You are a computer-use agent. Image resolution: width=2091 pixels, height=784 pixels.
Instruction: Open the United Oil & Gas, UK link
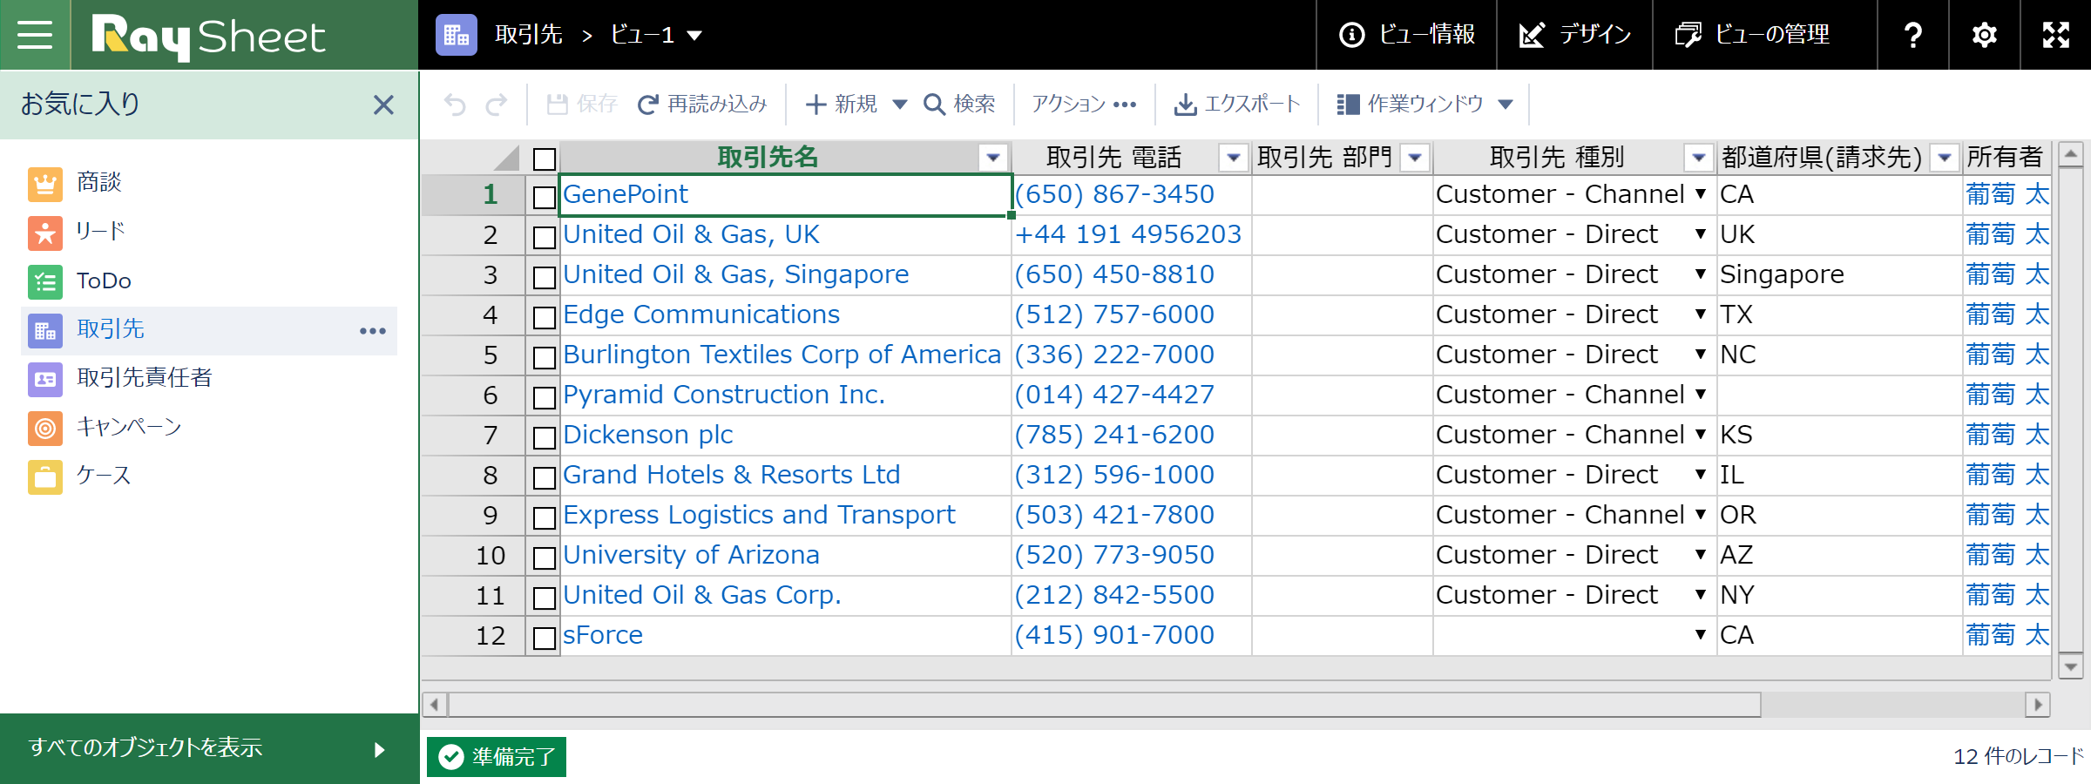pos(691,234)
